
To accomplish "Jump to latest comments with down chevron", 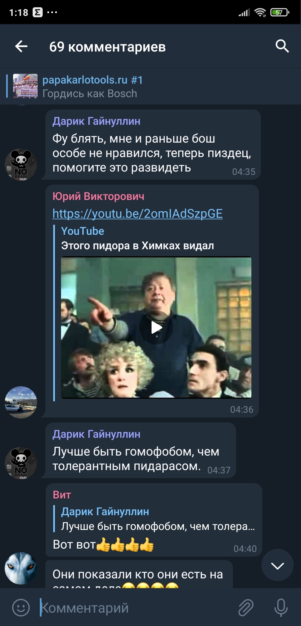I will click(277, 565).
